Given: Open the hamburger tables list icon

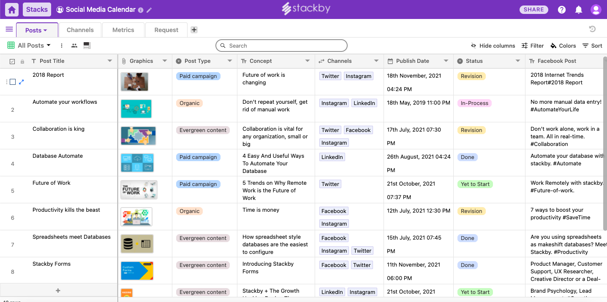Looking at the screenshot, I should (x=9, y=29).
